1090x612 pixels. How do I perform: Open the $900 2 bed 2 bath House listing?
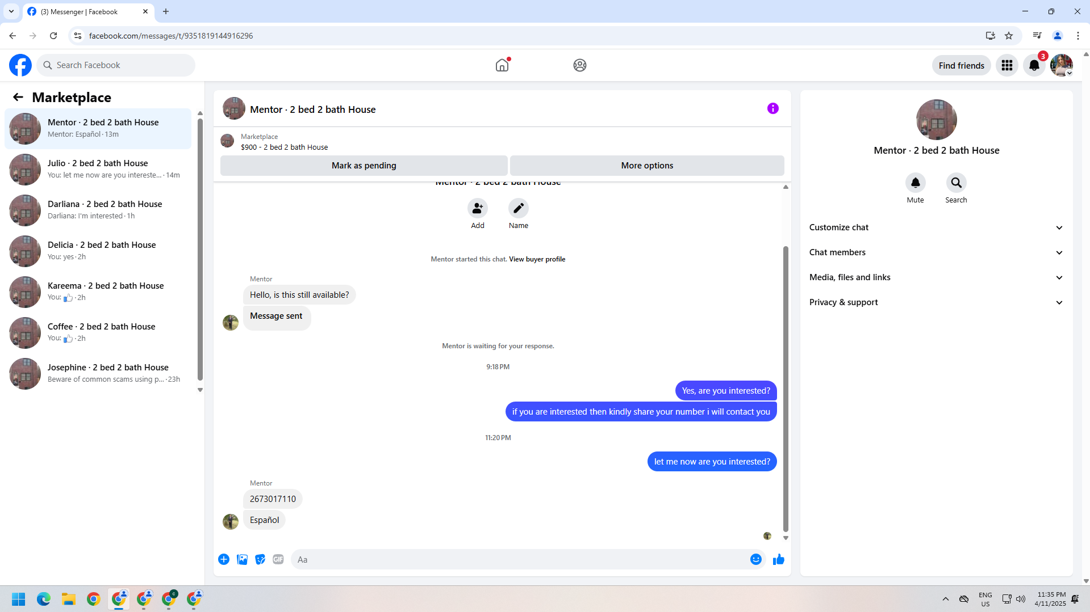284,147
